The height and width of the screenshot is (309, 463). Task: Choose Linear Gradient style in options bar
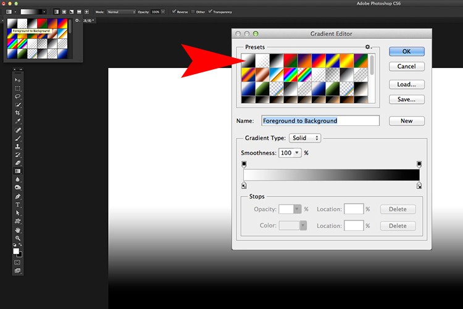[56, 12]
